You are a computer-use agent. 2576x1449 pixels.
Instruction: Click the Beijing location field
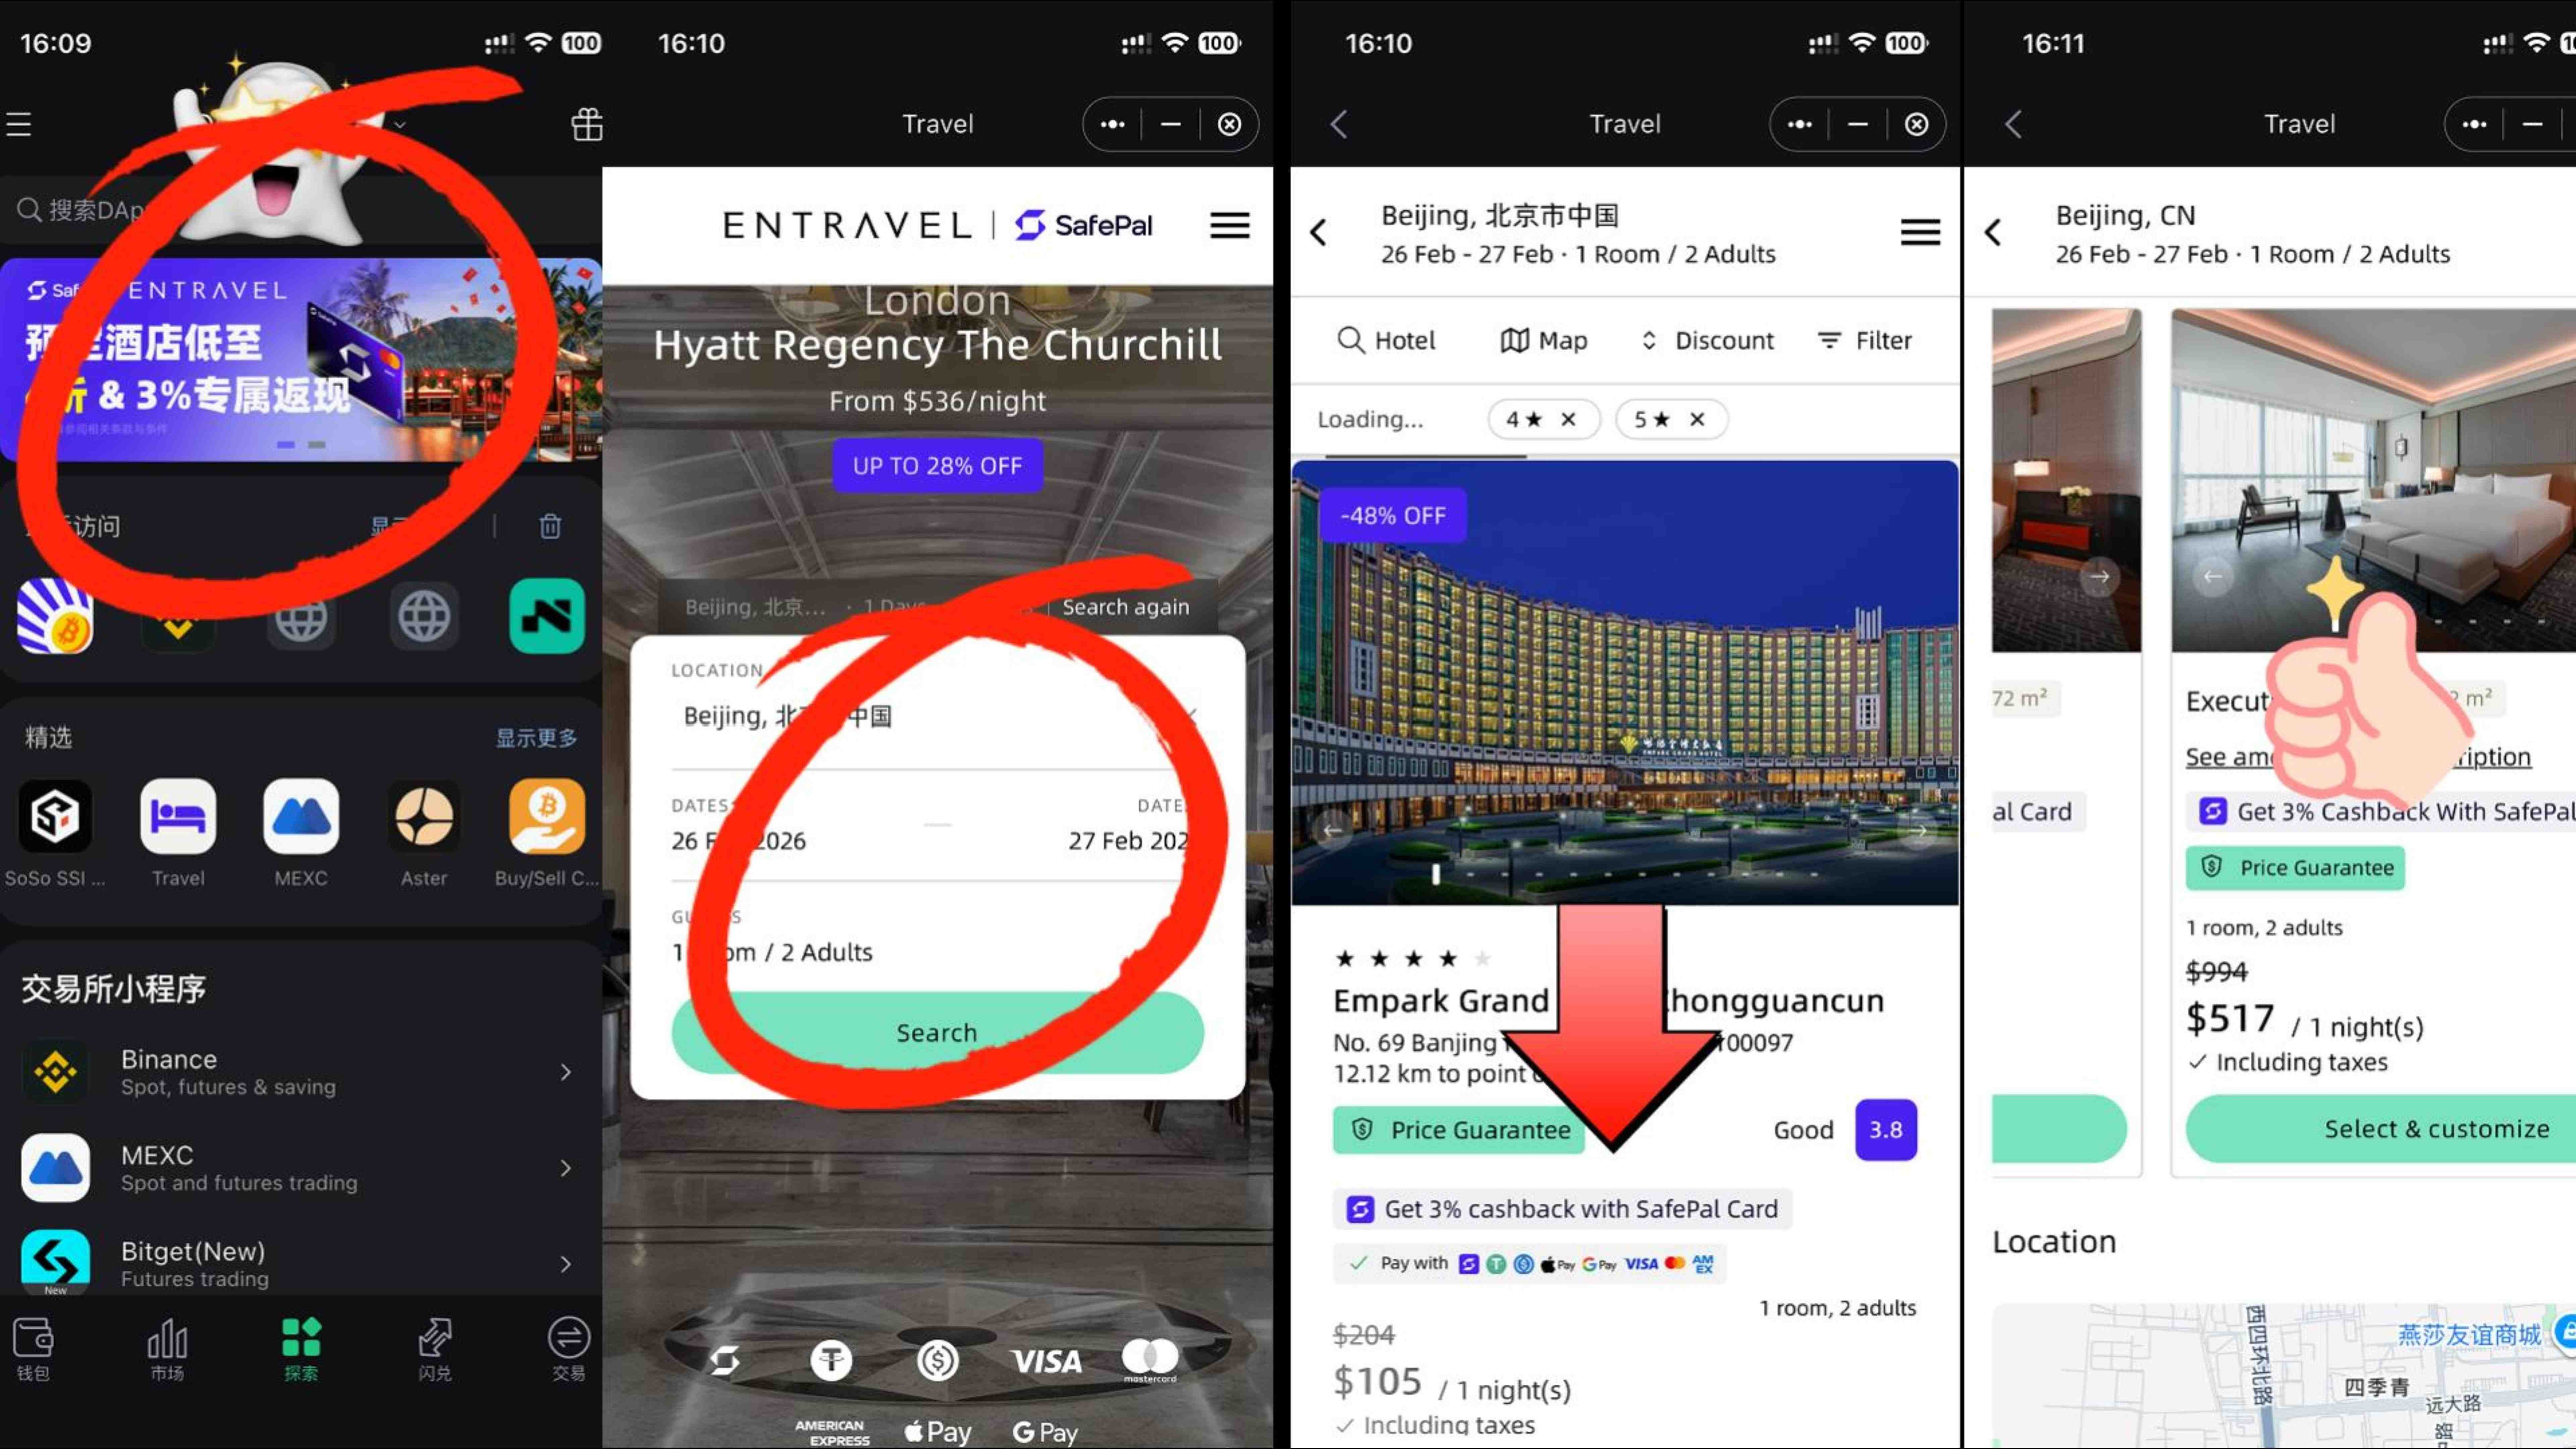pos(937,716)
